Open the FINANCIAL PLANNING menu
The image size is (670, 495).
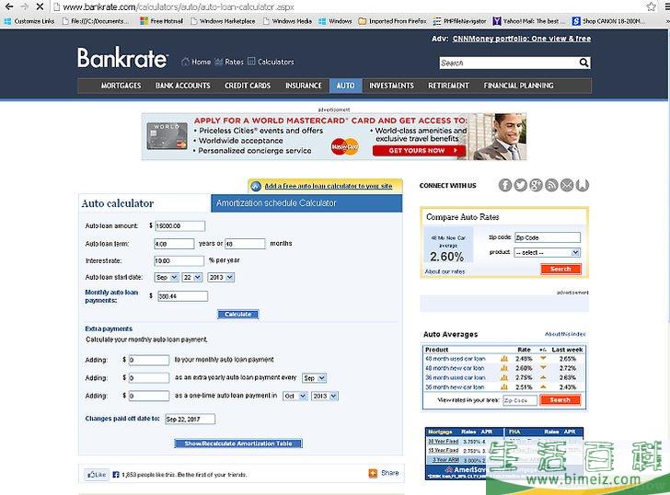click(x=518, y=86)
